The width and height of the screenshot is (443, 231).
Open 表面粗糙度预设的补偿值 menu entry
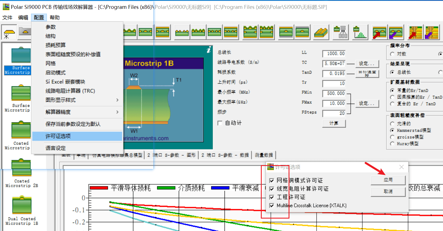77,54
